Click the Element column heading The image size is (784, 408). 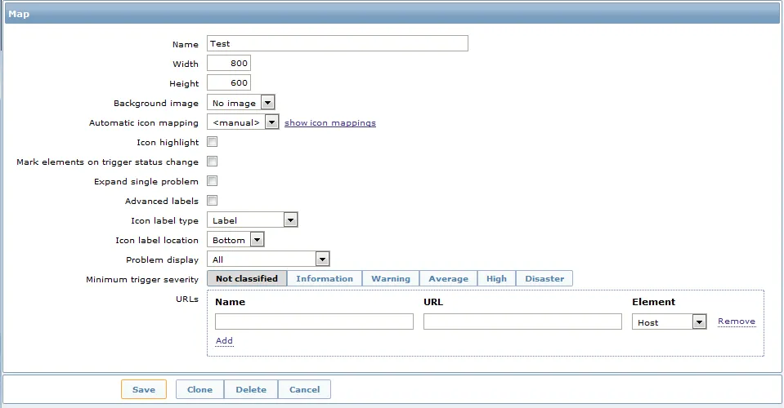point(653,302)
